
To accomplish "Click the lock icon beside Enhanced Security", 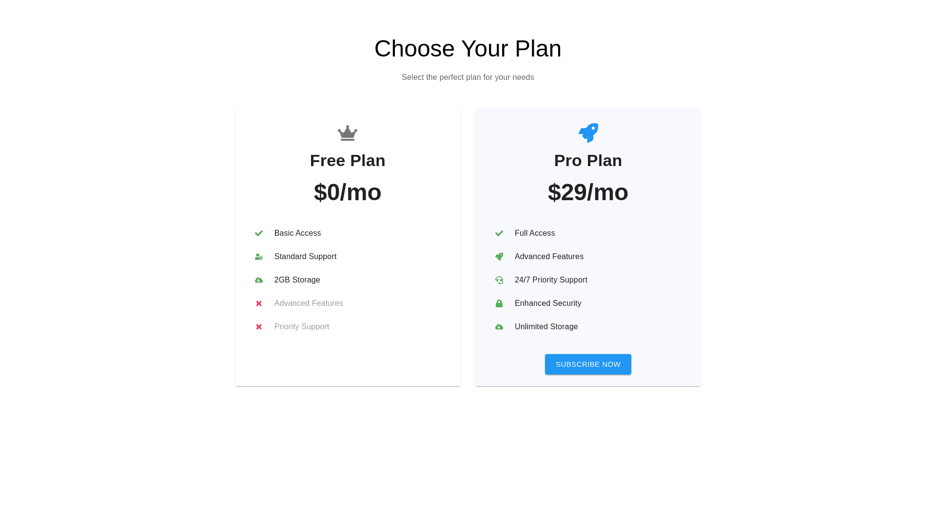I will [x=499, y=303].
